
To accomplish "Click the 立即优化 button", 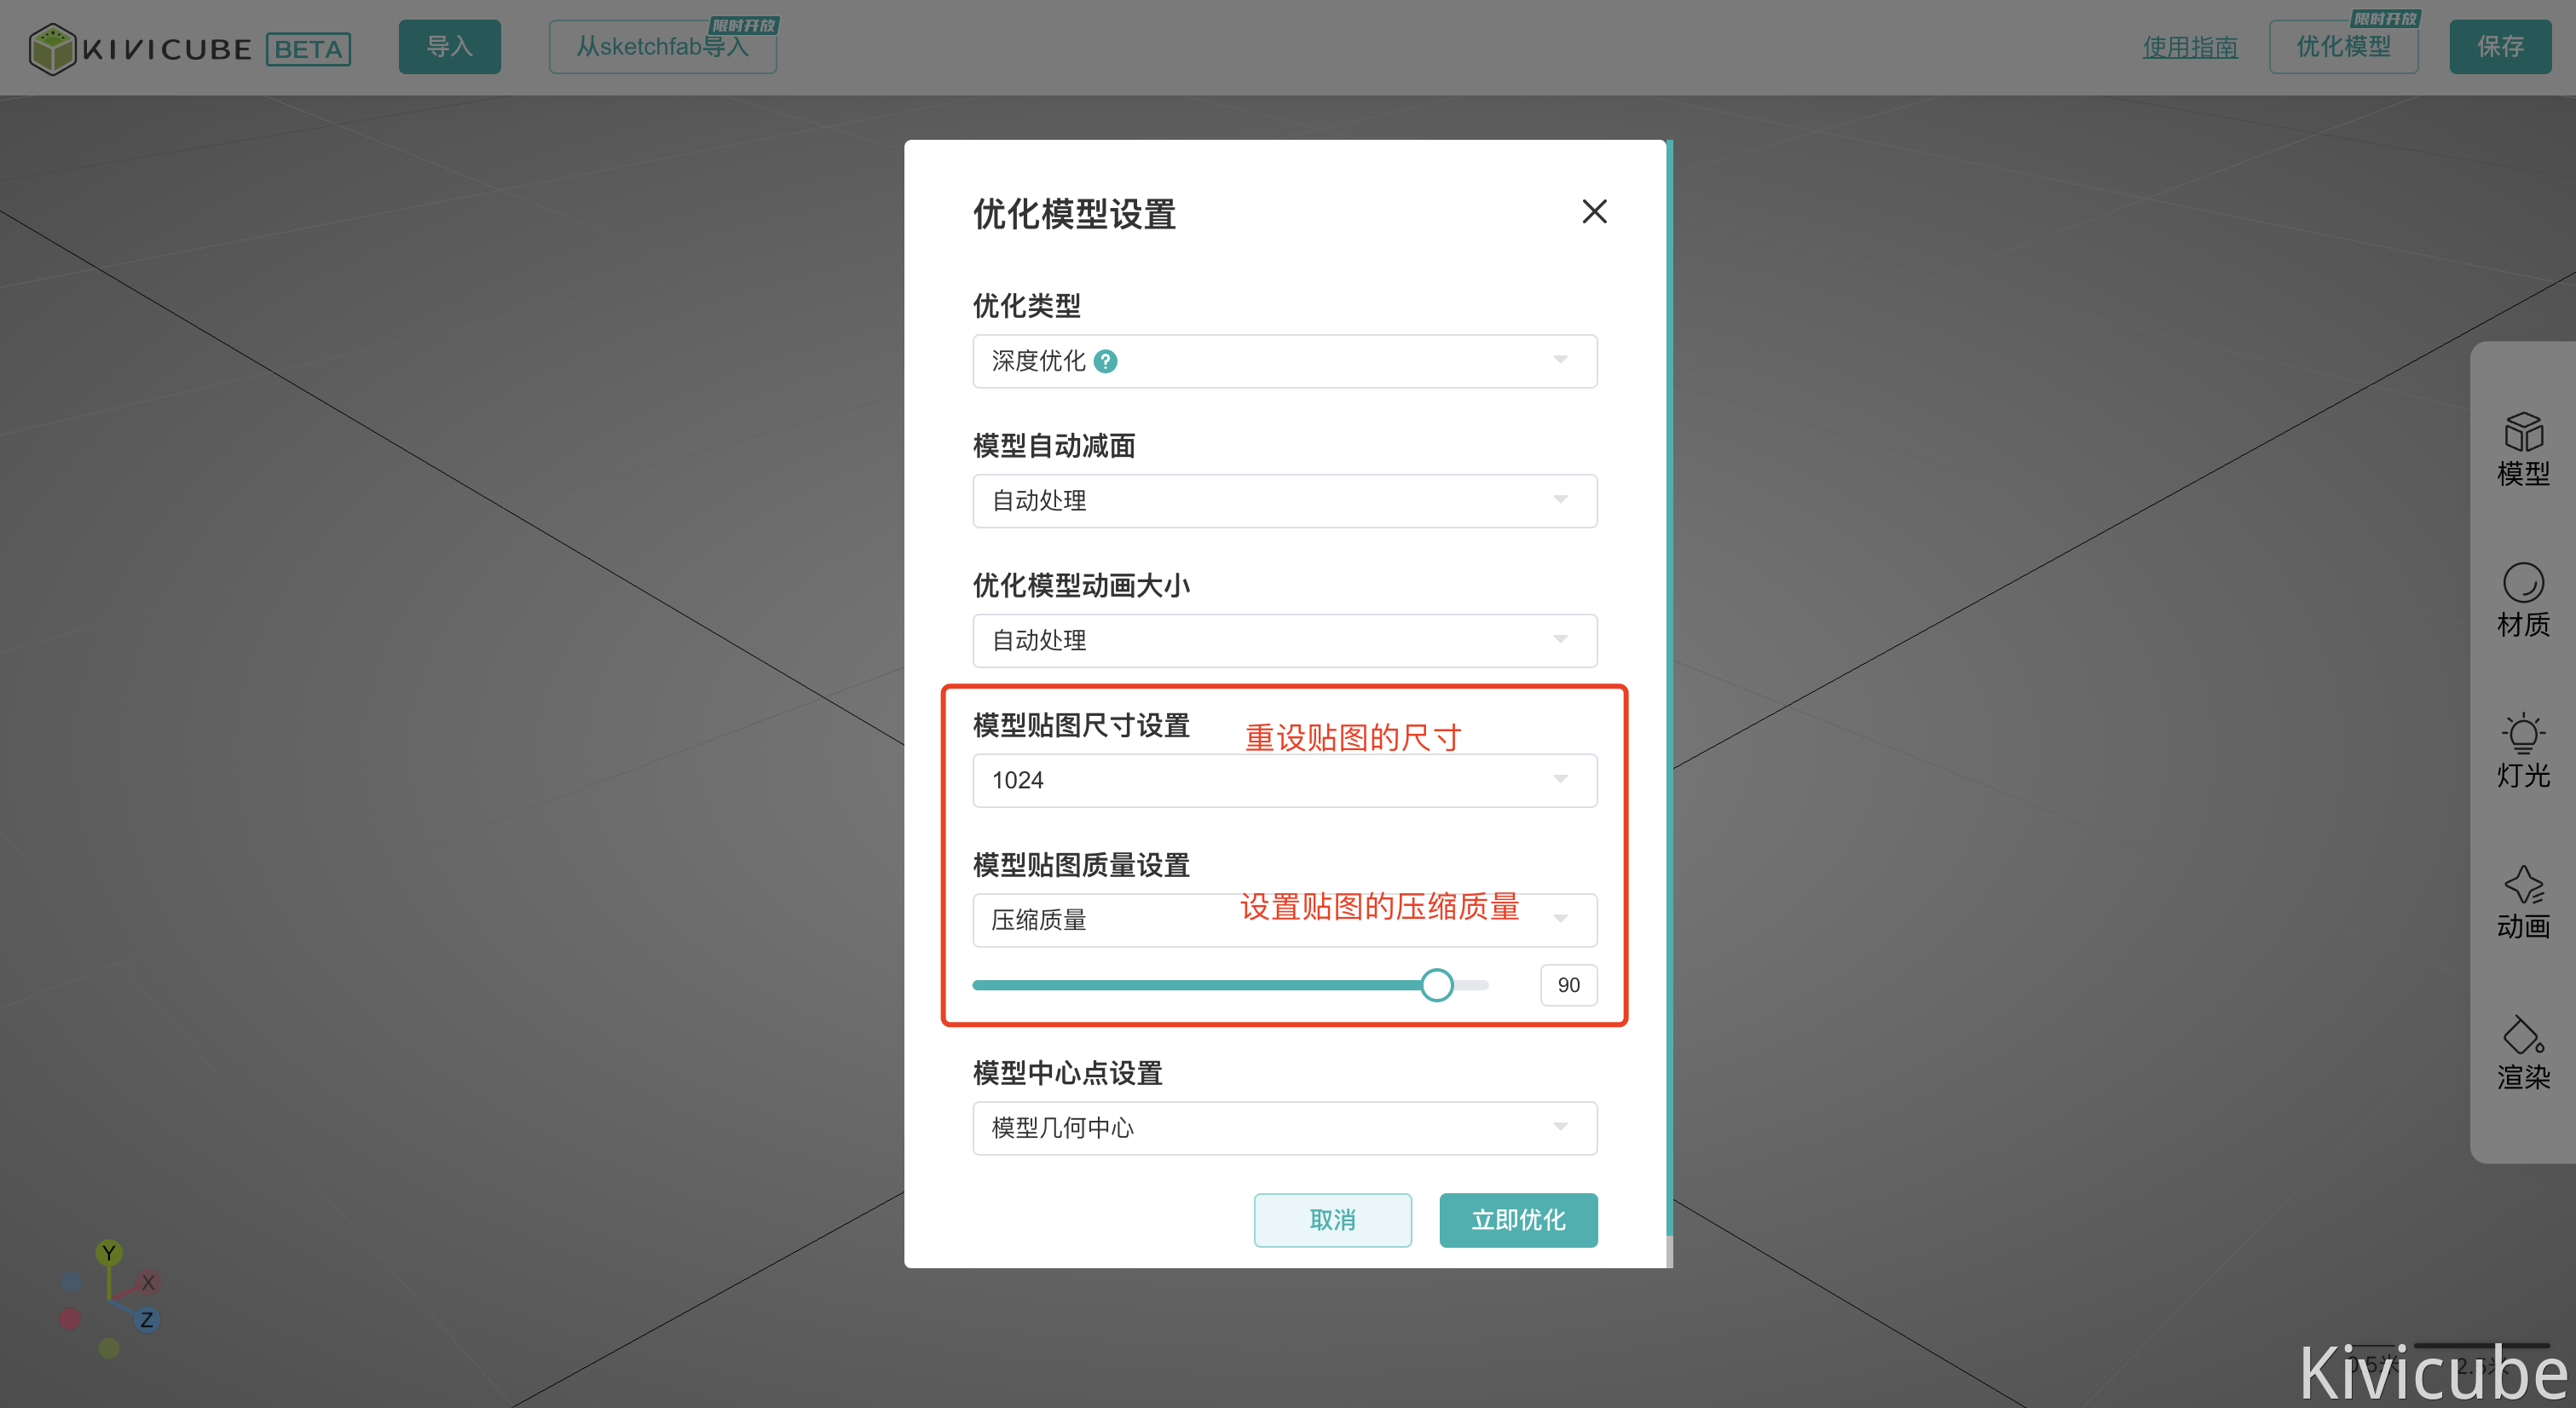I will 1517,1220.
